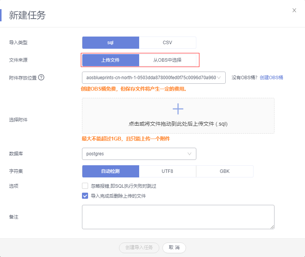Image resolution: width=305 pixels, height=257 pixels.
Task: Open the OBS bucket location dropdown
Action: tap(154, 78)
